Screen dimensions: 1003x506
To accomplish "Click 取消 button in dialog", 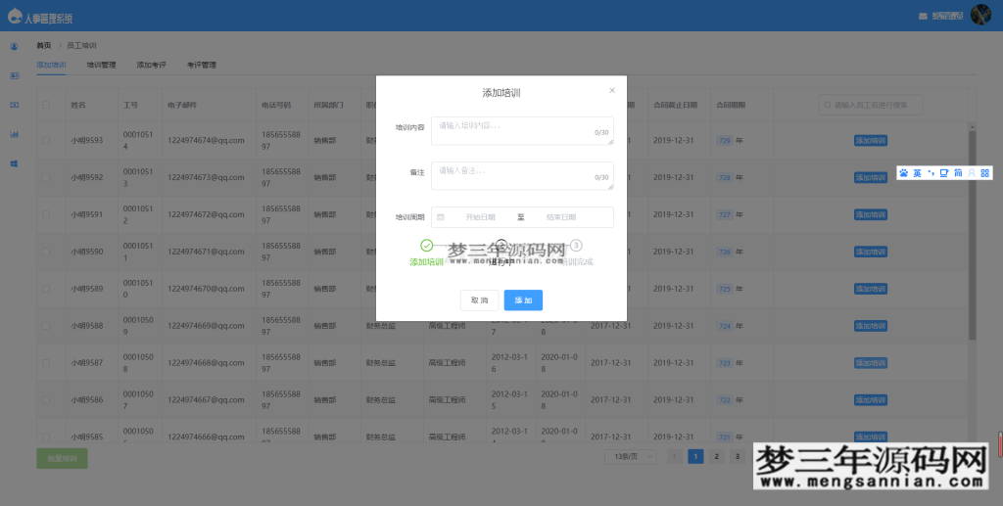I will click(480, 300).
